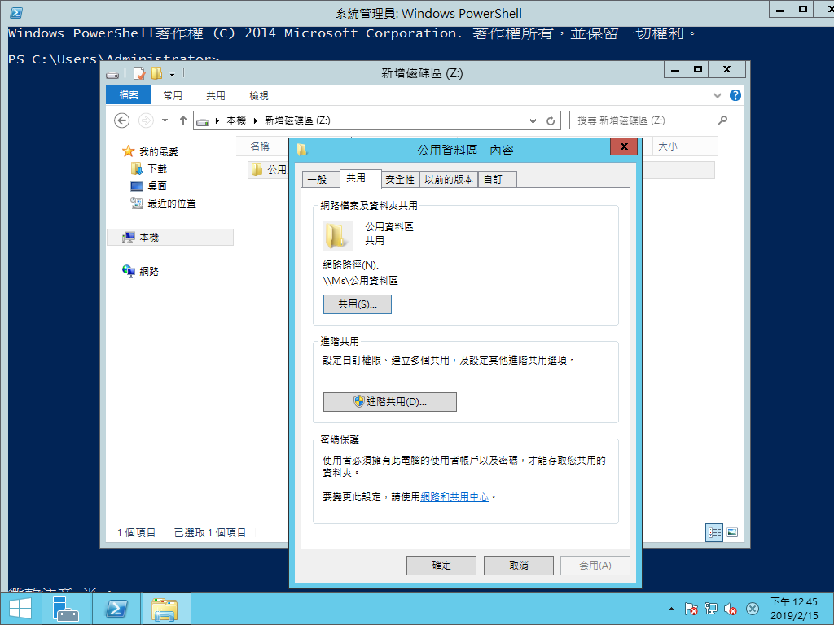This screenshot has width=834, height=625.
Task: Click 本機 in the address bar path
Action: pos(236,120)
